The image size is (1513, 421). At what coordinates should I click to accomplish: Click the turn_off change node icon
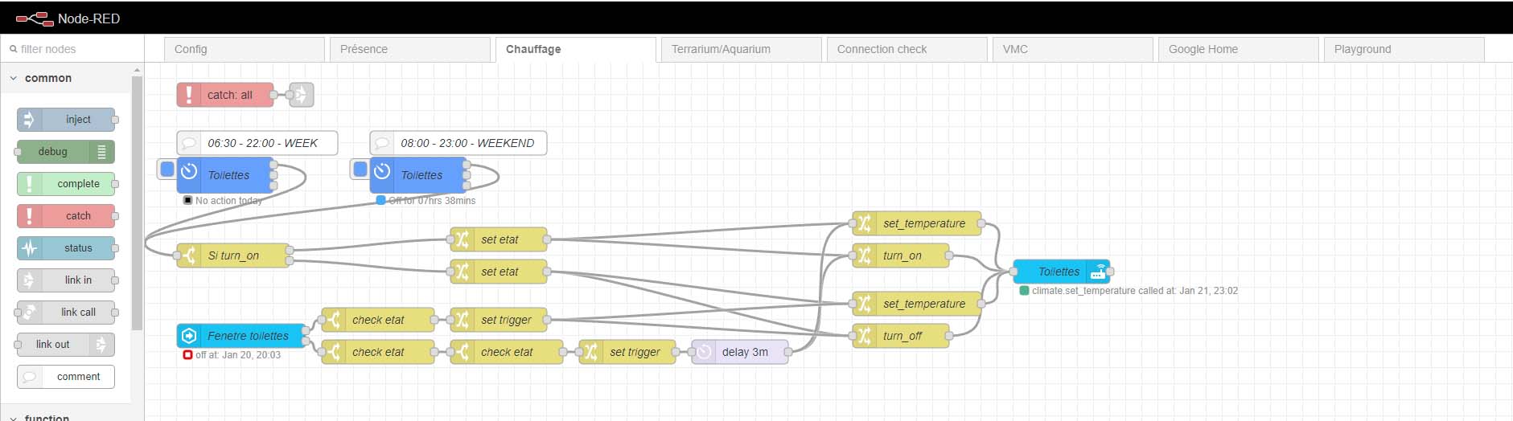pos(864,336)
